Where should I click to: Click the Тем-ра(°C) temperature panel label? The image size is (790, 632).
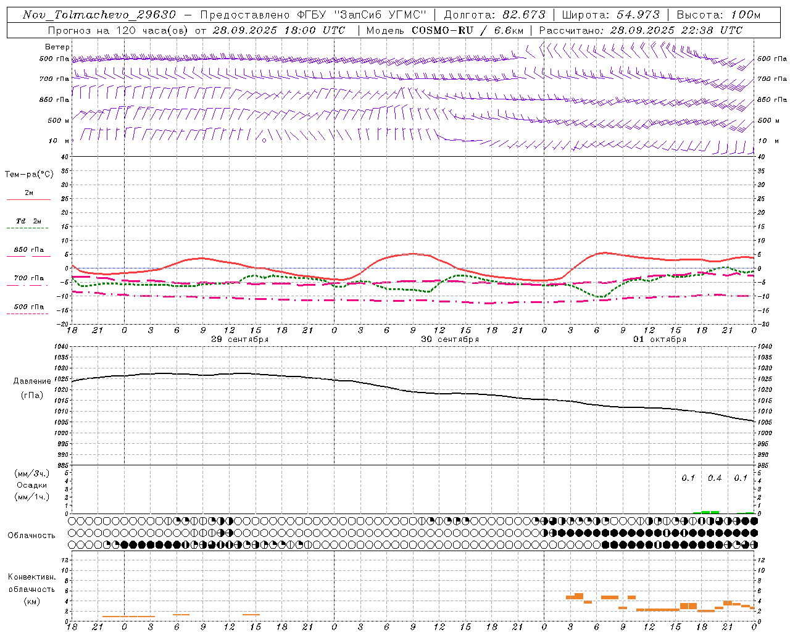29,175
